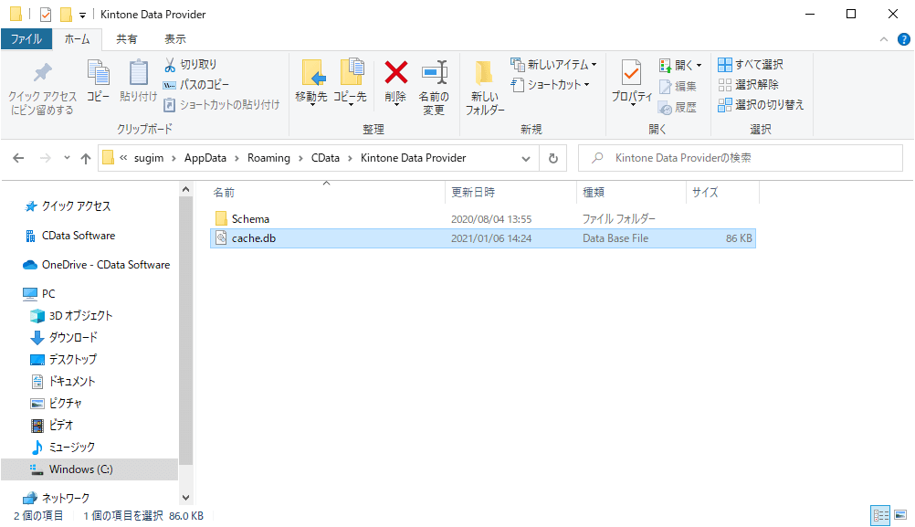Clear selection (選択解除)
The height and width of the screenshot is (527, 915).
[748, 85]
